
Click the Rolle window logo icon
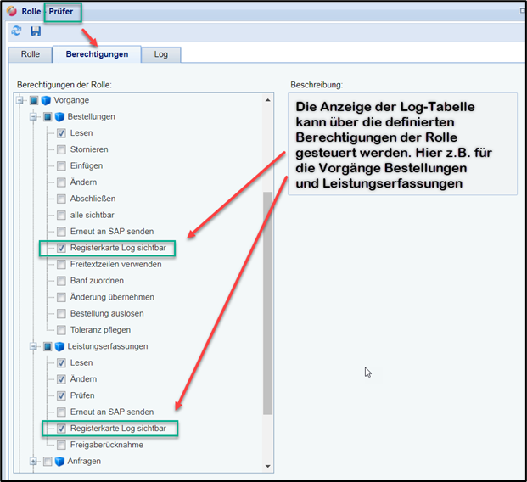(x=11, y=11)
